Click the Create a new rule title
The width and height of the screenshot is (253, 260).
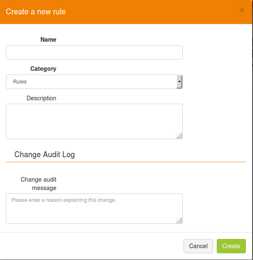36,12
